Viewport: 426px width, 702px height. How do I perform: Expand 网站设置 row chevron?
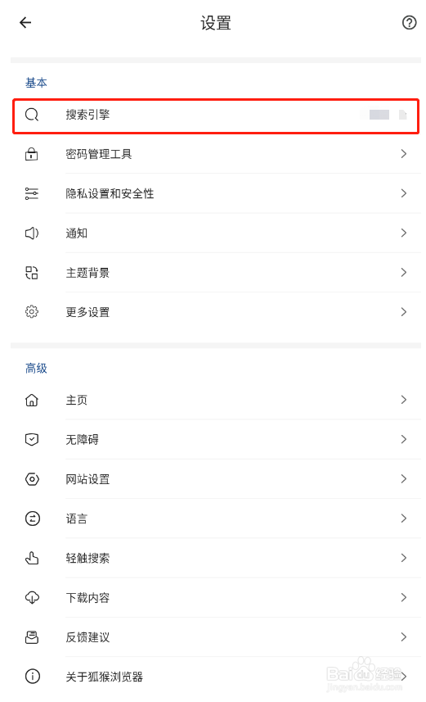pos(404,478)
